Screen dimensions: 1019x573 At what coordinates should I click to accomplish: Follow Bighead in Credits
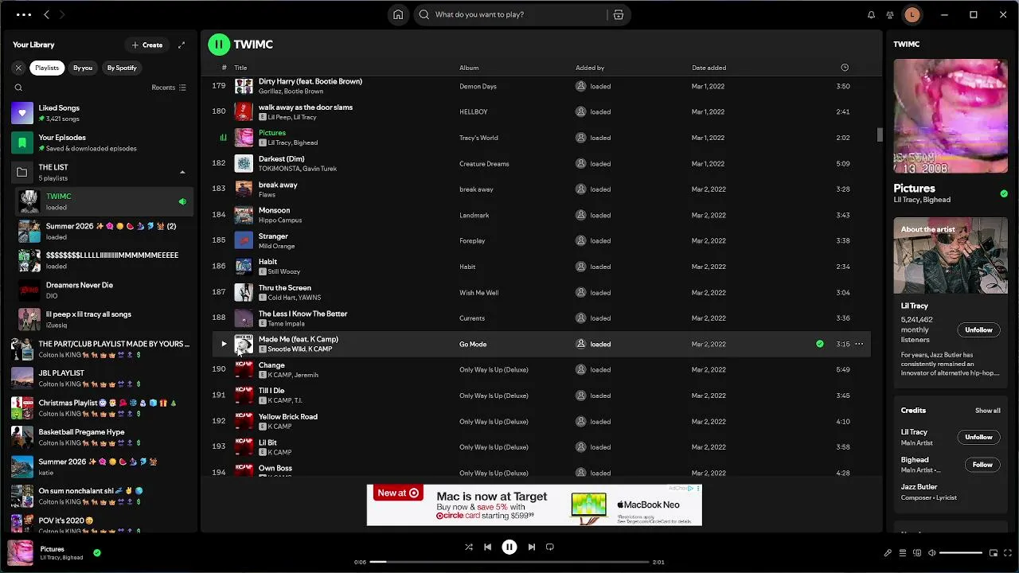[x=982, y=465]
